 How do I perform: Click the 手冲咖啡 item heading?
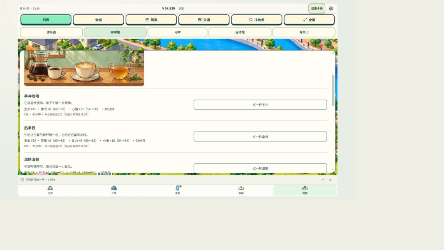[32, 96]
